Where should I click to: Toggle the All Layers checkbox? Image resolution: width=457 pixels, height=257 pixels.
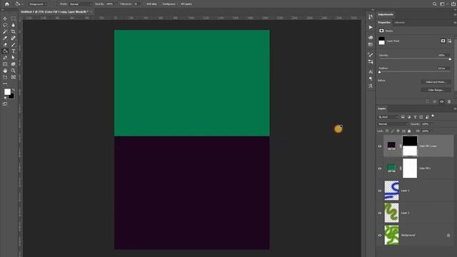(x=179, y=4)
